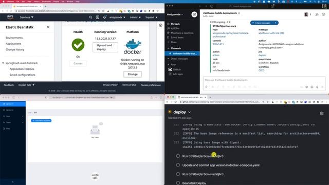Click the Safari share icon in student app window

coord(152,97)
